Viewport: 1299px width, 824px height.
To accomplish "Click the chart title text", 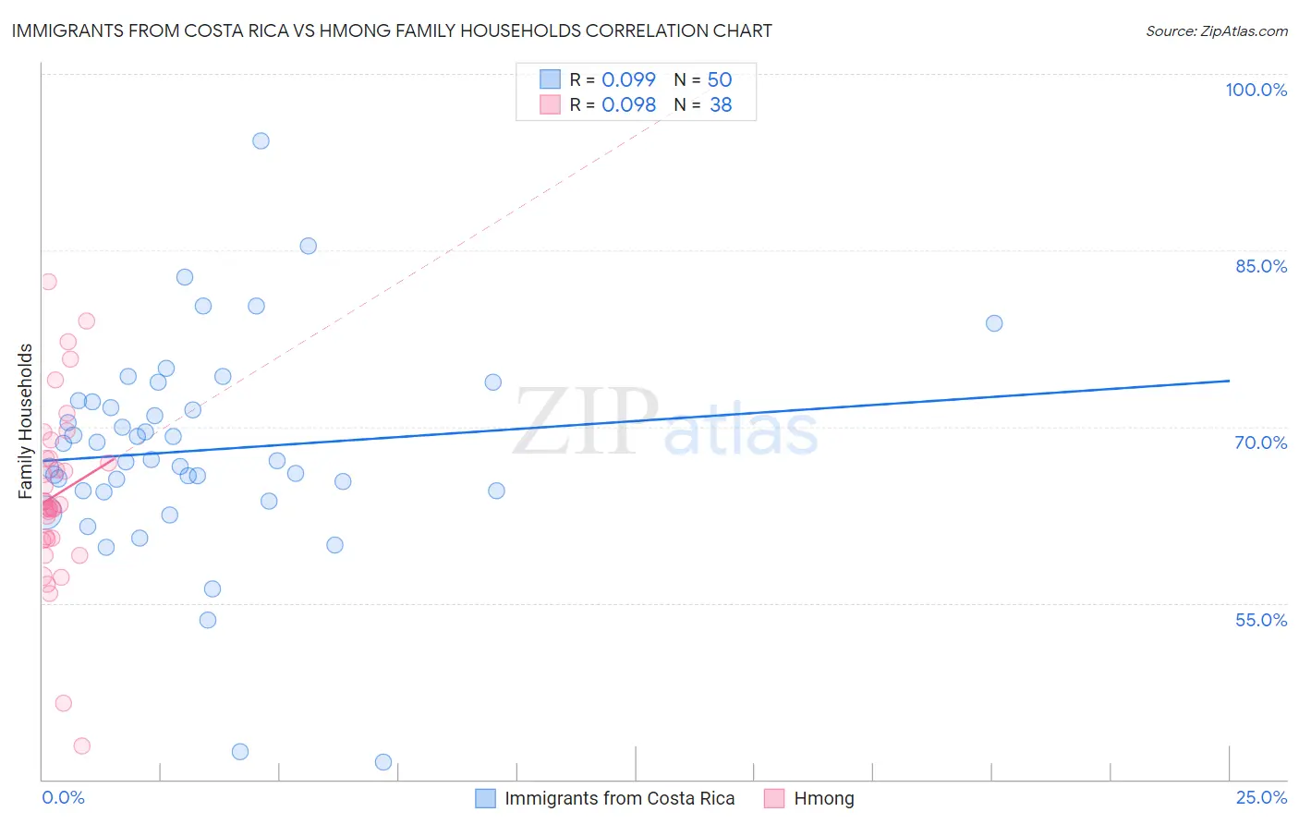I will (x=392, y=30).
